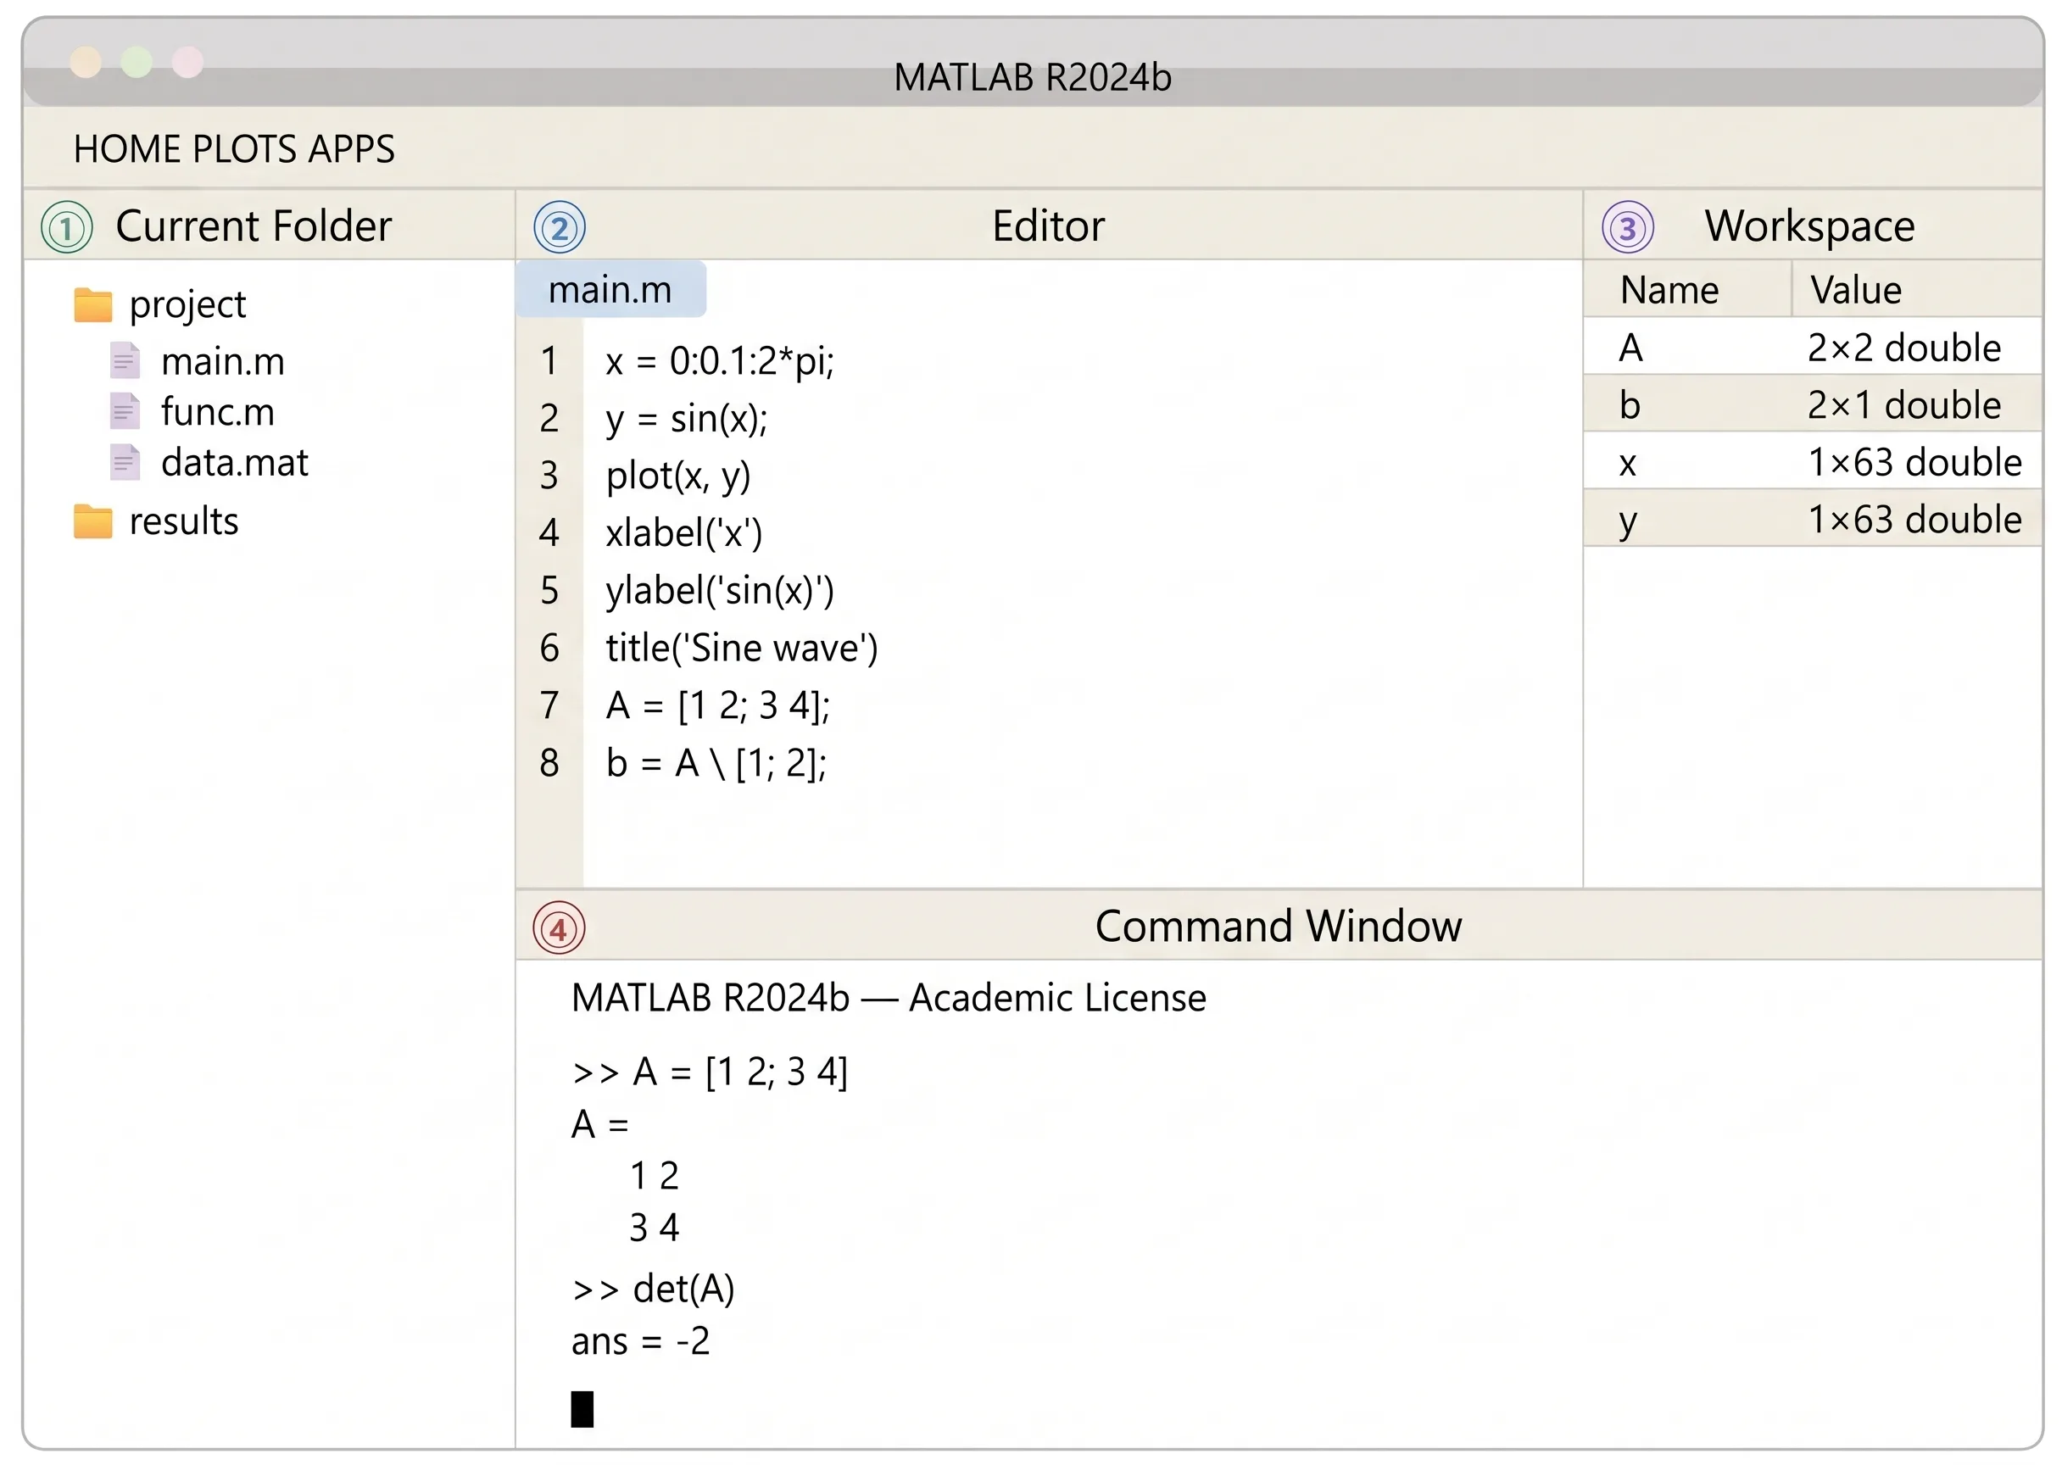The width and height of the screenshot is (2062, 1465).
Task: Click the Command Window block cursor prompt
Action: 582,1409
